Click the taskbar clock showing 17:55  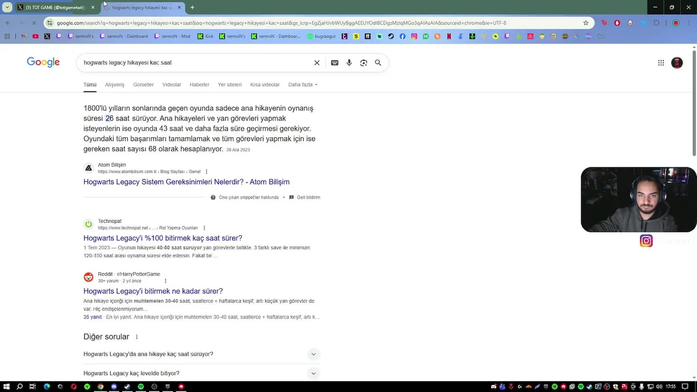coord(670,387)
